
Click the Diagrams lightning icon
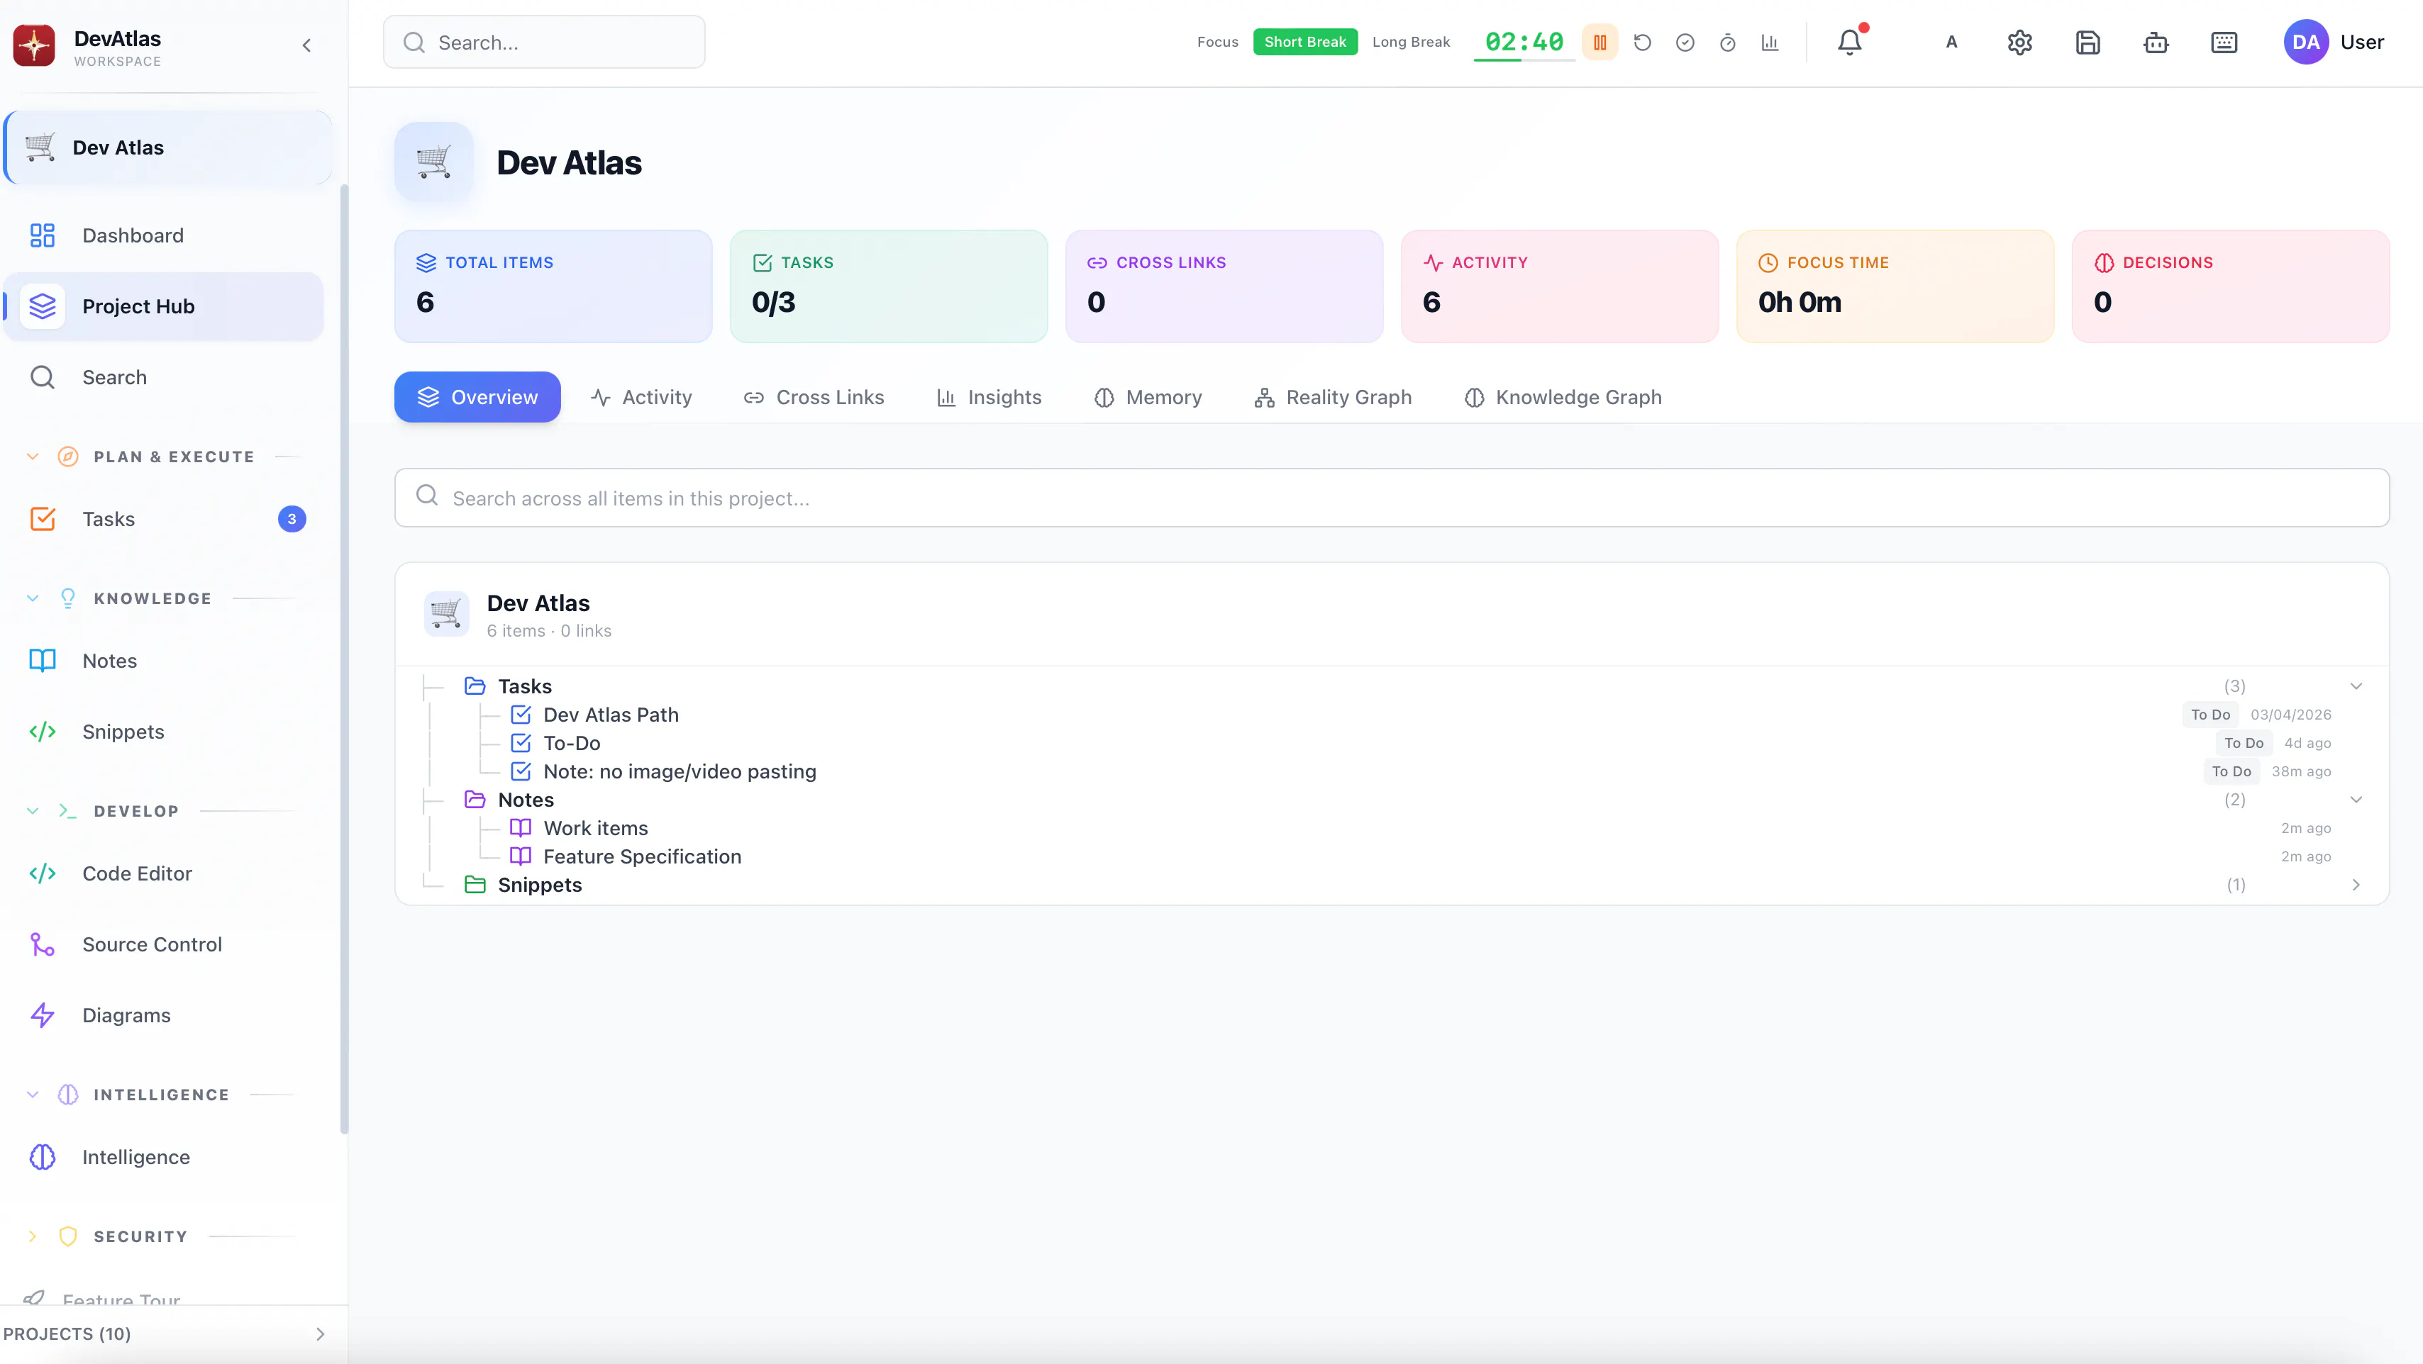click(x=43, y=1015)
